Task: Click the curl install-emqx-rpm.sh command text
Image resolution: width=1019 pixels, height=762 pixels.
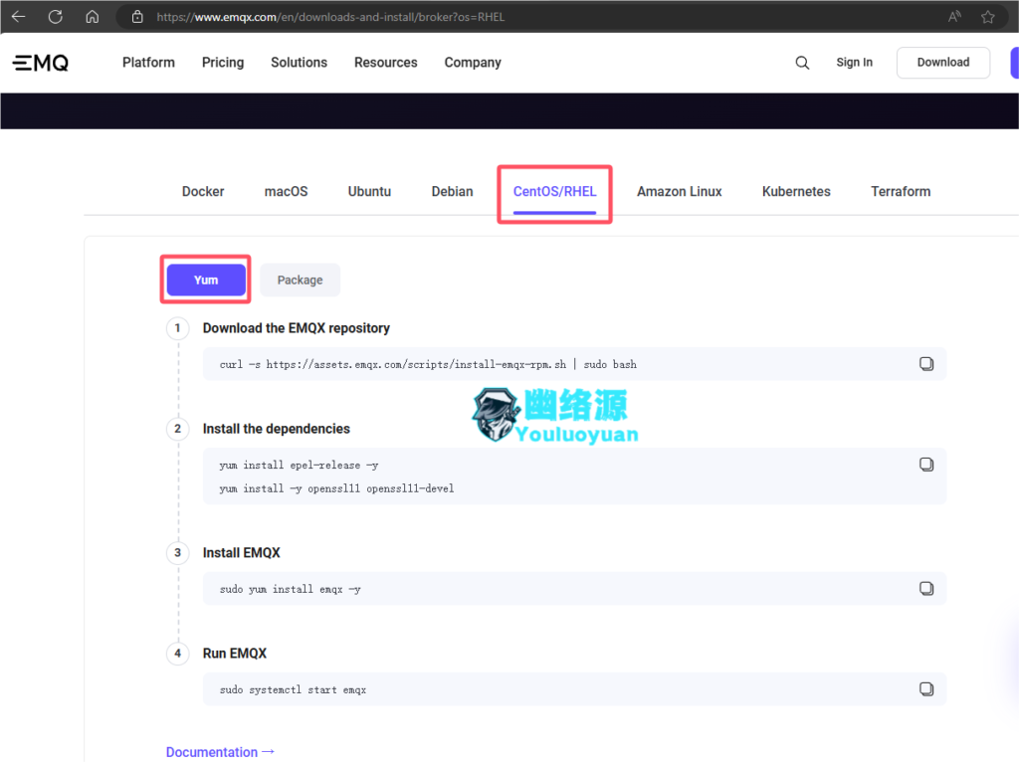Action: 428,364
